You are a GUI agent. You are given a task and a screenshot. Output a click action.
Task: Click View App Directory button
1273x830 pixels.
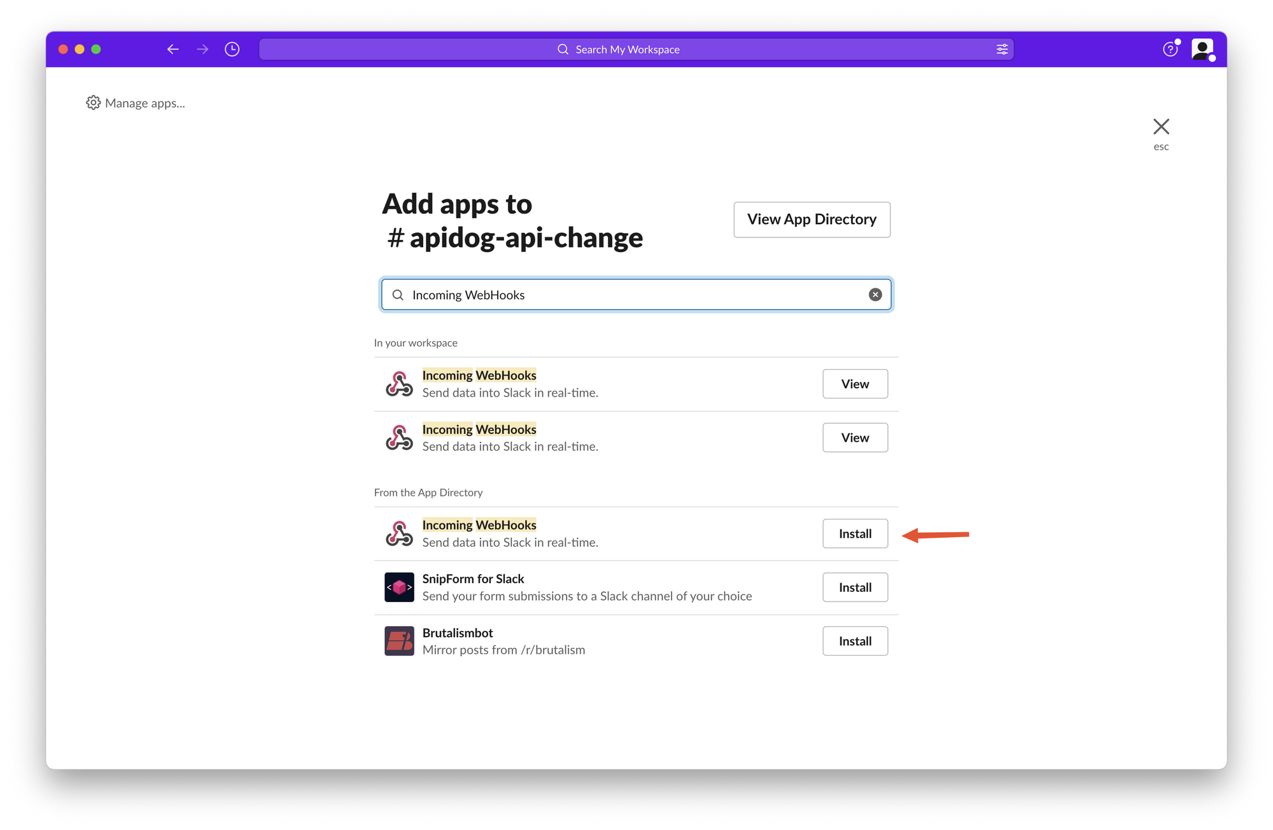[x=812, y=219]
